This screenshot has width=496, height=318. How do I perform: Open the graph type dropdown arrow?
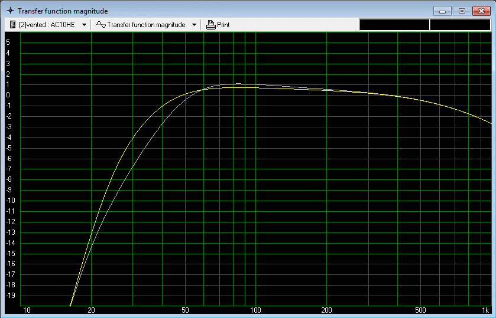pos(194,25)
